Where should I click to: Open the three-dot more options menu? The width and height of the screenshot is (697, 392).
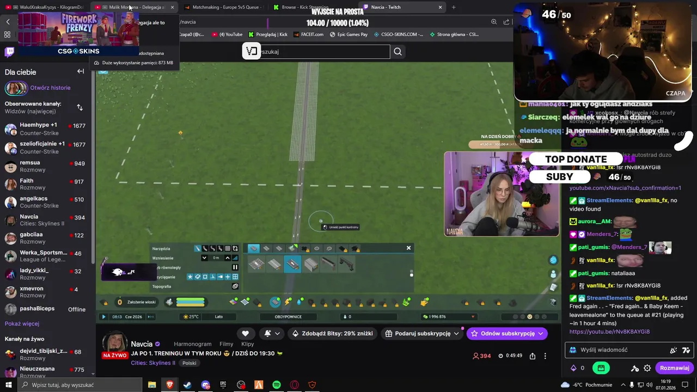pyautogui.click(x=545, y=356)
